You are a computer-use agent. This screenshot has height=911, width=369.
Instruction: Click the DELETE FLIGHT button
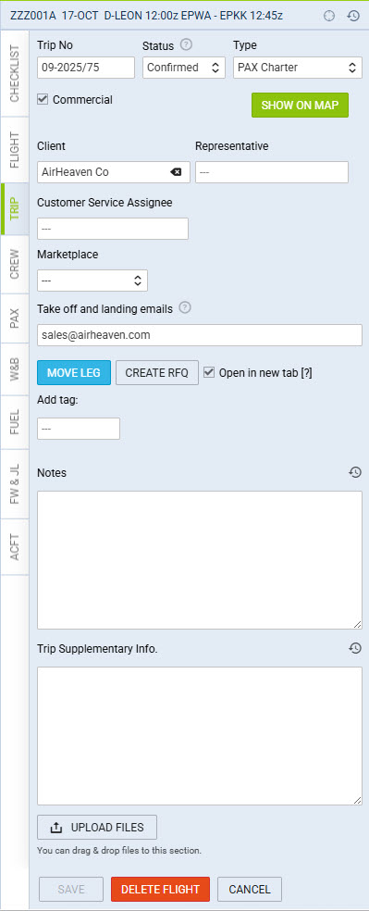pyautogui.click(x=160, y=889)
